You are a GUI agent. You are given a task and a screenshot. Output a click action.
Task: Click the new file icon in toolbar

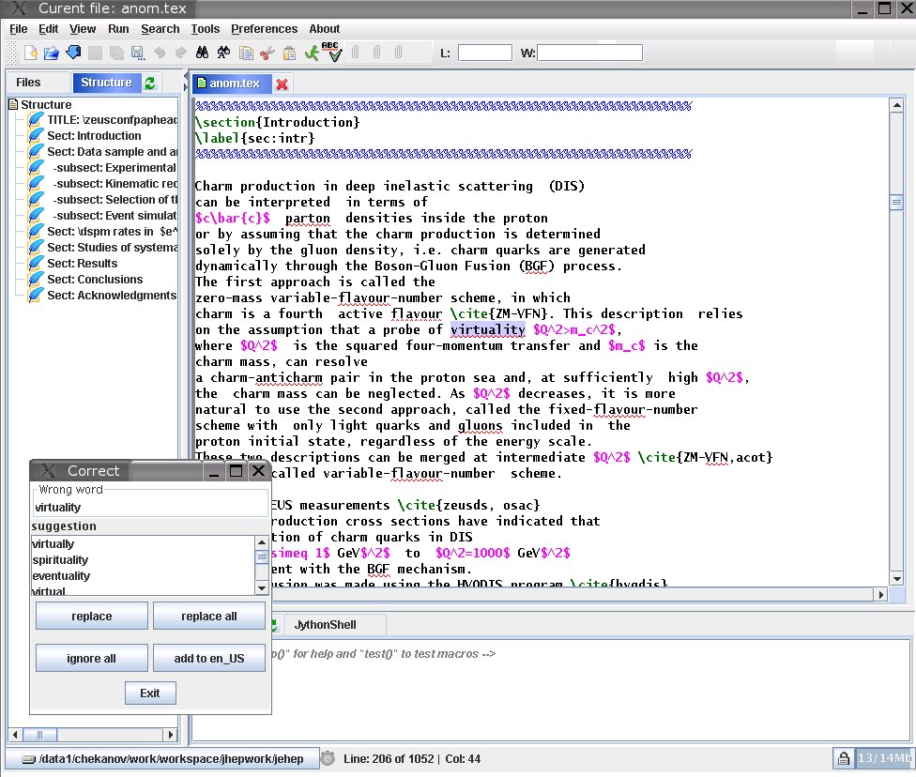pyautogui.click(x=31, y=53)
